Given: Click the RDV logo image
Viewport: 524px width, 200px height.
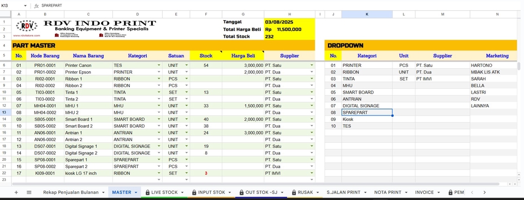Looking at the screenshot, I should click(27, 26).
